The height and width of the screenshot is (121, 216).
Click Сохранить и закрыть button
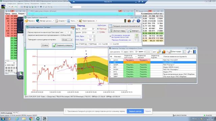point(62,45)
